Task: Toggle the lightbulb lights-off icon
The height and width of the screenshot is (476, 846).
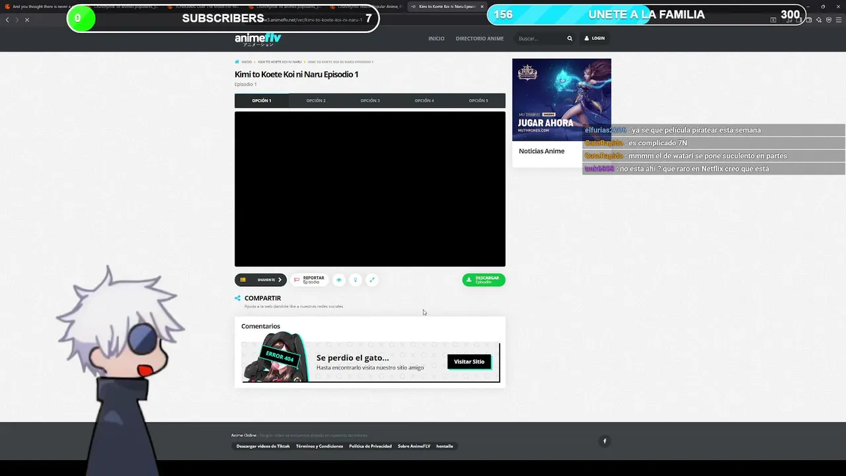Action: [x=356, y=280]
